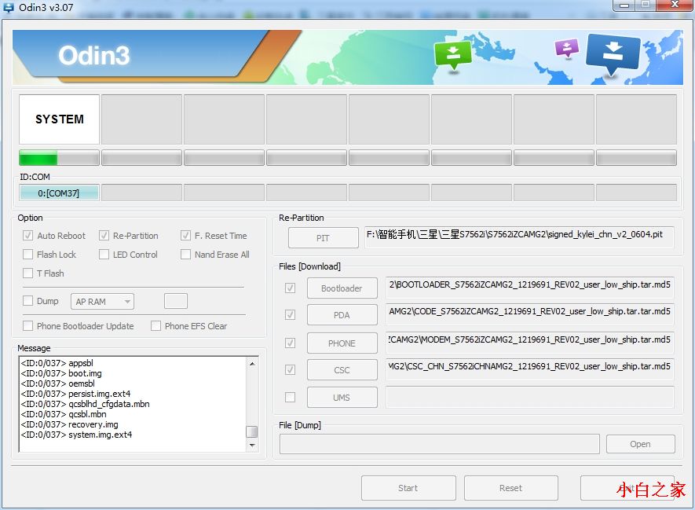
Task: Click the Message log scroll down arrow
Action: click(252, 445)
